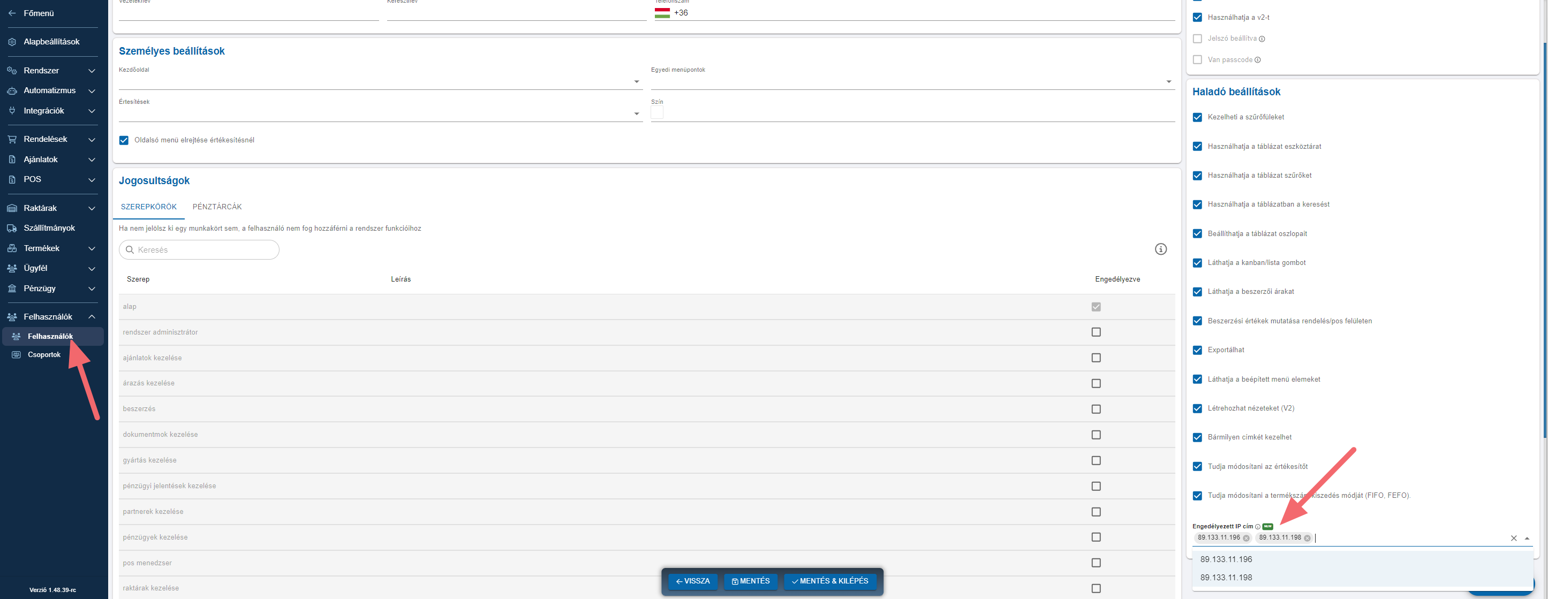Click the search magnifier icon in Keresés
The height and width of the screenshot is (599, 1548).
pos(130,250)
